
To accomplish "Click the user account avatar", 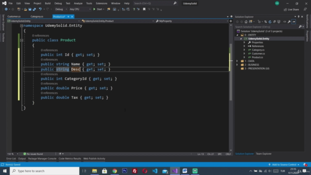I will (277, 3).
